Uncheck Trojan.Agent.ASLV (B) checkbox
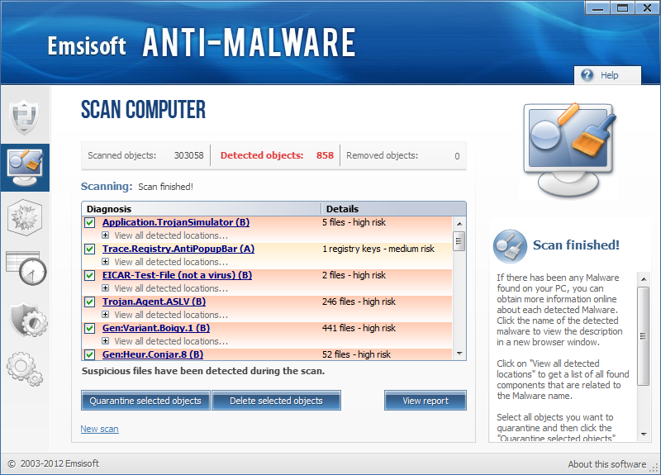Viewport: 661px width, 475px height. 89,302
